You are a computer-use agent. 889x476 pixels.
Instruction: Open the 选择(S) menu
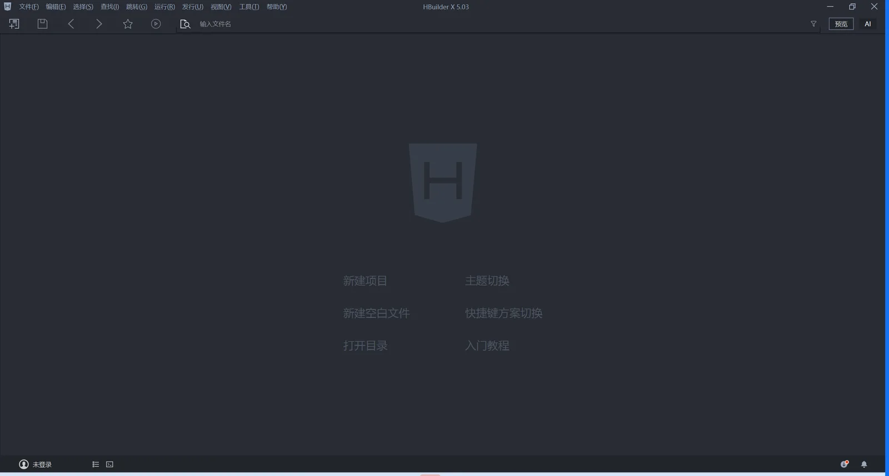coord(83,7)
